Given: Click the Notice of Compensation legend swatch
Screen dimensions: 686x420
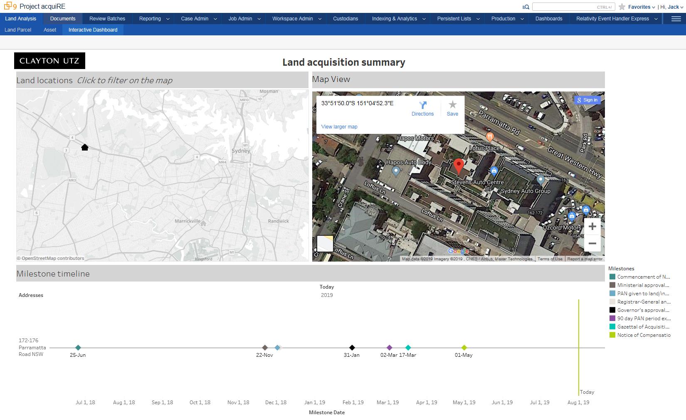Looking at the screenshot, I should (612, 335).
